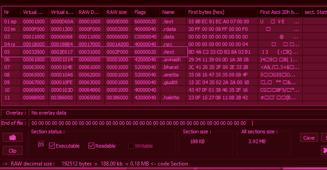327x170 pixels.
Task: Click the Cave button
Action: pos(309,138)
